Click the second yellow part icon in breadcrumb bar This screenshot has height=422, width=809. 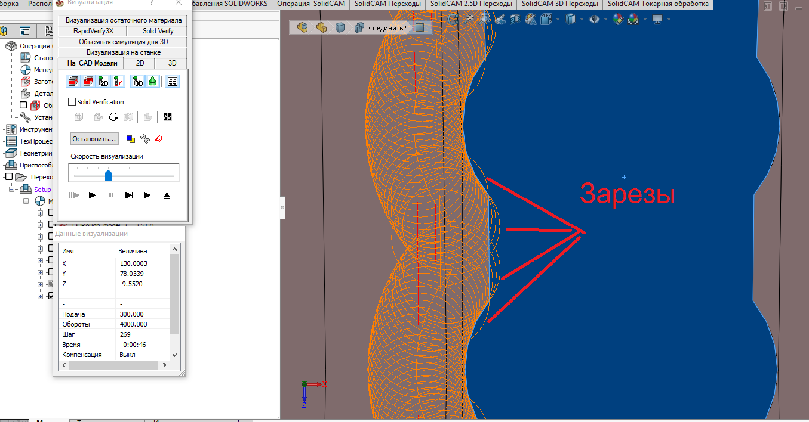[x=321, y=27]
